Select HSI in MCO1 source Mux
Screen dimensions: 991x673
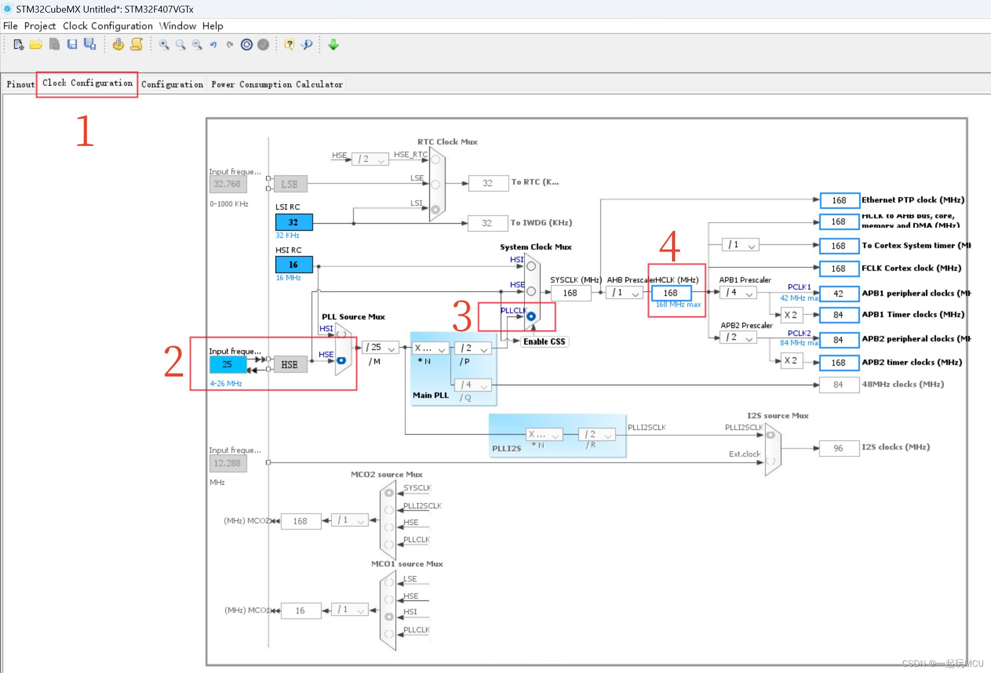point(389,617)
